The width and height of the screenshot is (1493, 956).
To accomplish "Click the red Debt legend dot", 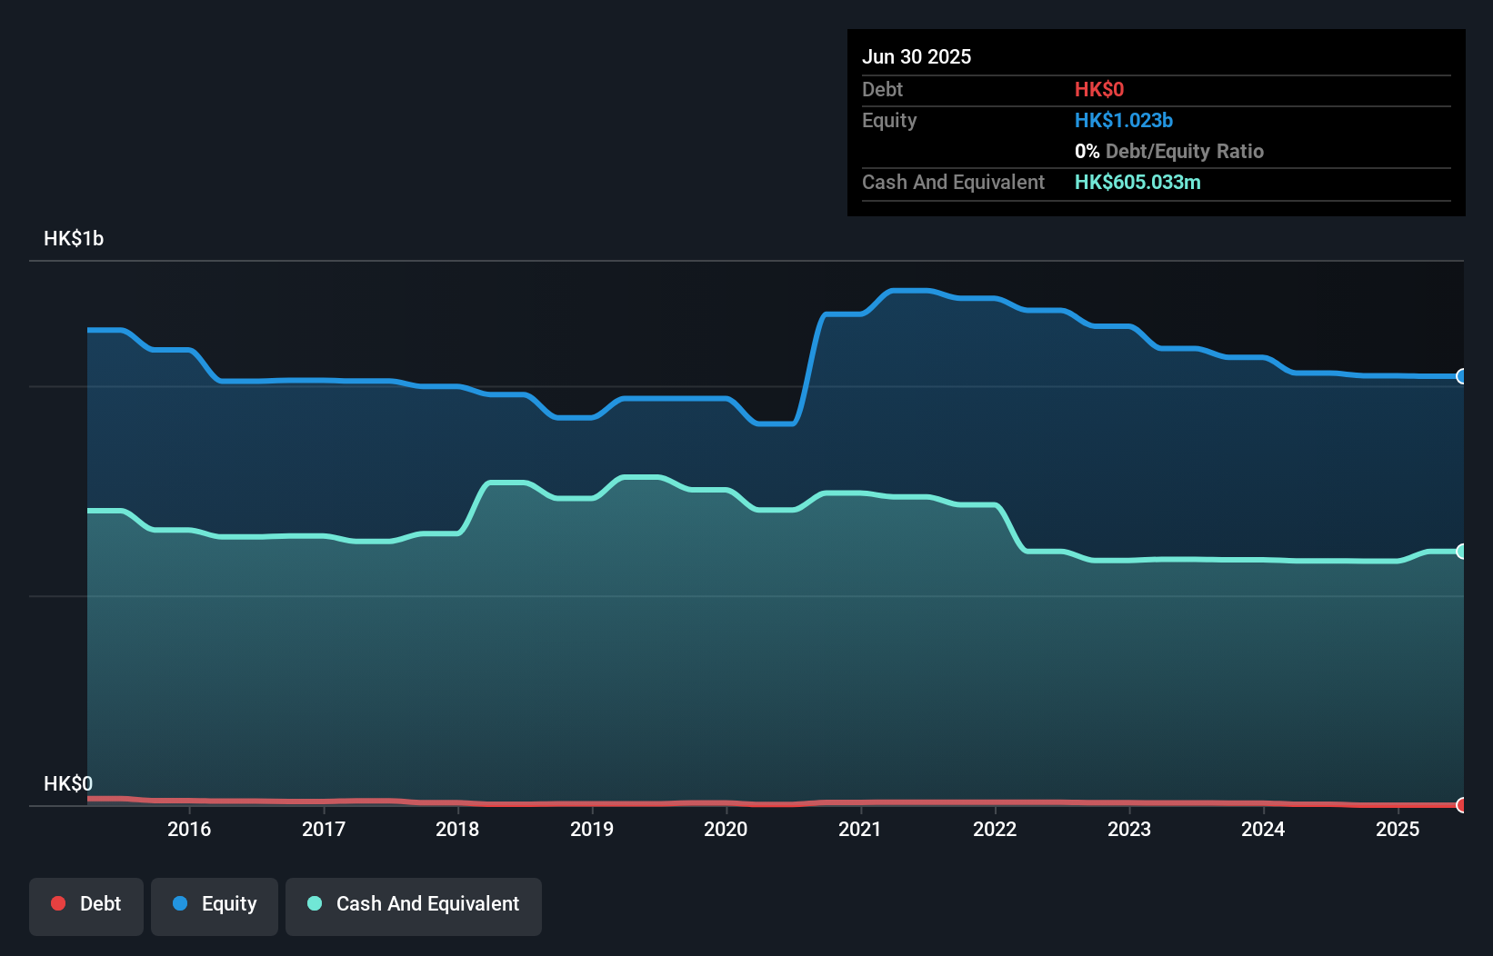I will pyautogui.click(x=57, y=903).
